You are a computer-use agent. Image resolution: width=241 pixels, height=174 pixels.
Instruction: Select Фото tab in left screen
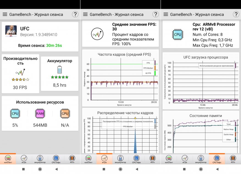click(x=72, y=159)
